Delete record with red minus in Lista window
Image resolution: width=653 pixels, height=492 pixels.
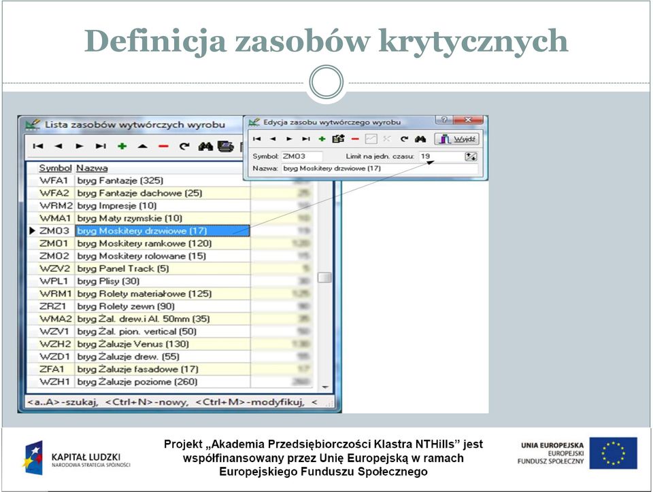[164, 146]
